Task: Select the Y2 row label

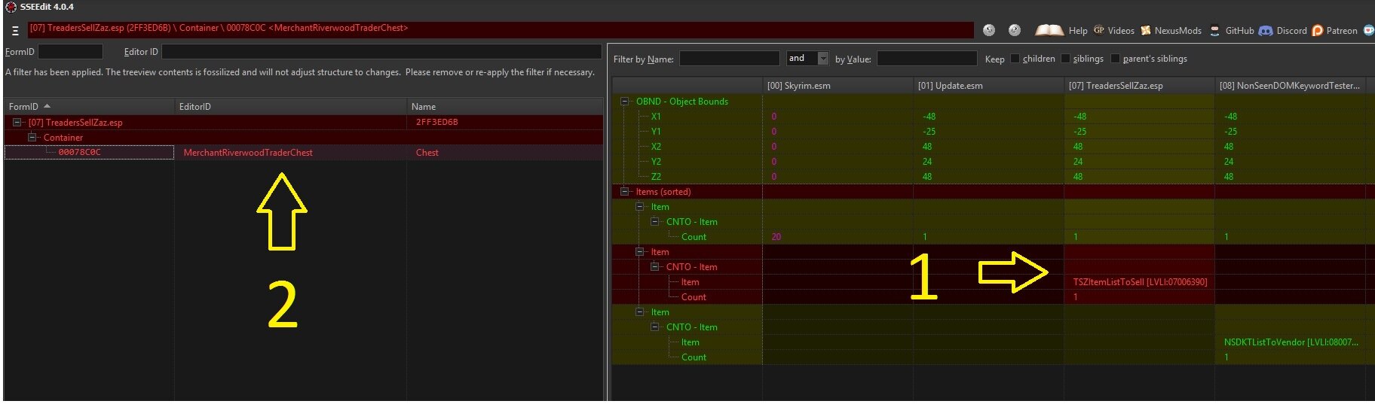Action: pyautogui.click(x=656, y=161)
